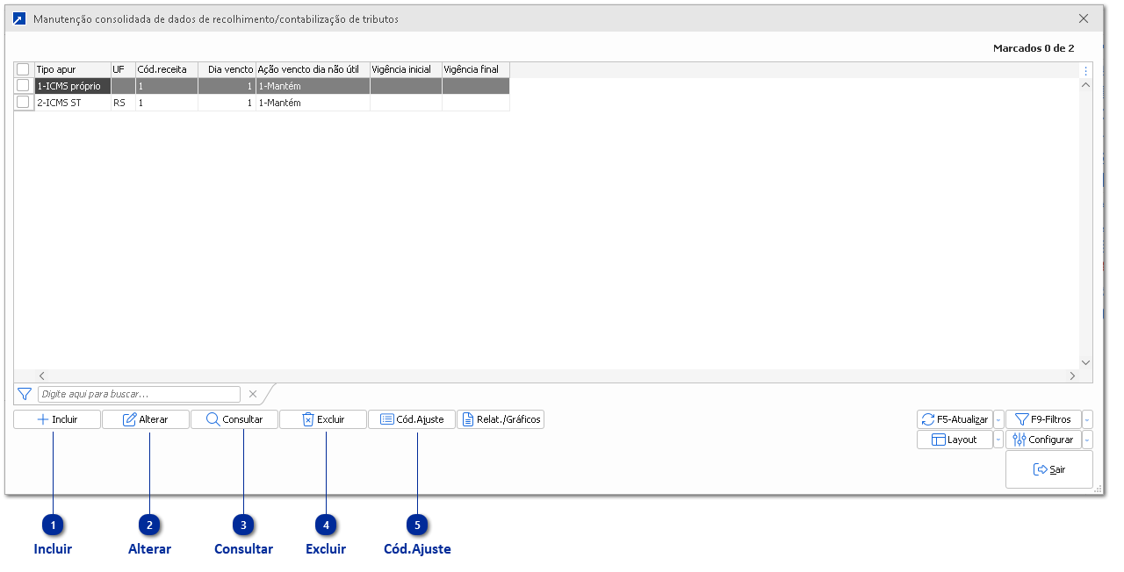Check the 1-ICMS próprio row checkbox

23,86
